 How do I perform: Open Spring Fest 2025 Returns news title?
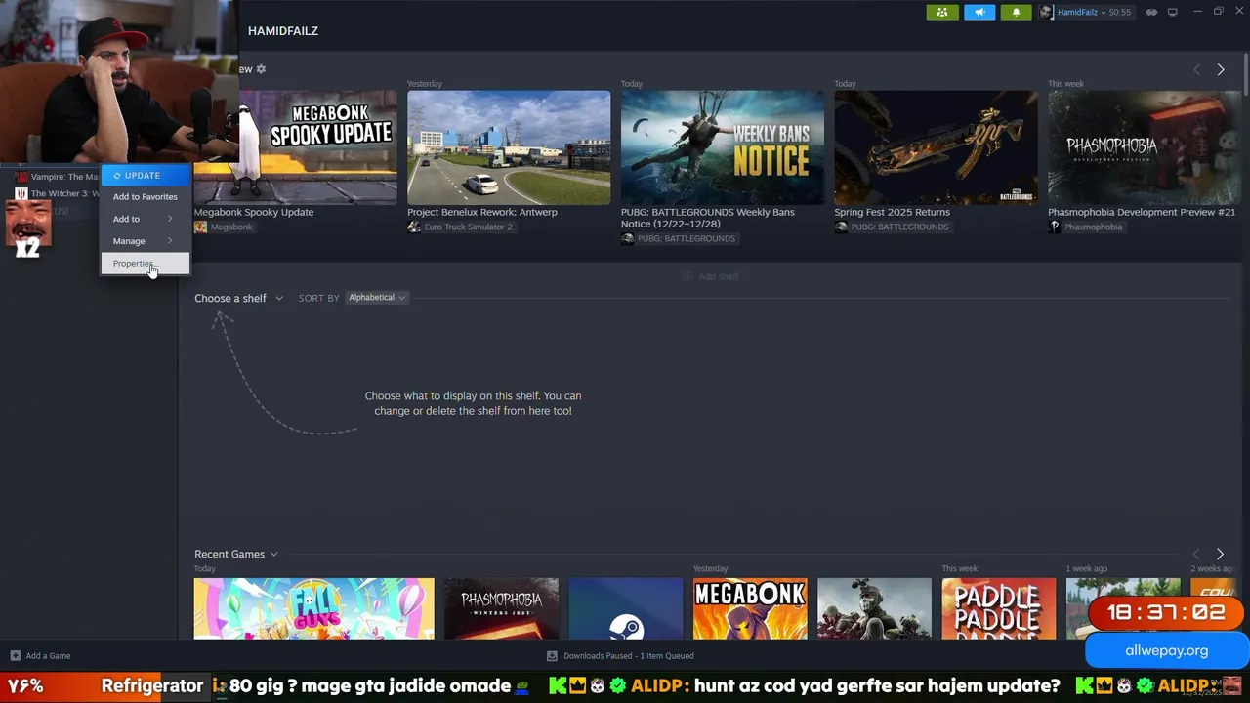click(x=892, y=212)
